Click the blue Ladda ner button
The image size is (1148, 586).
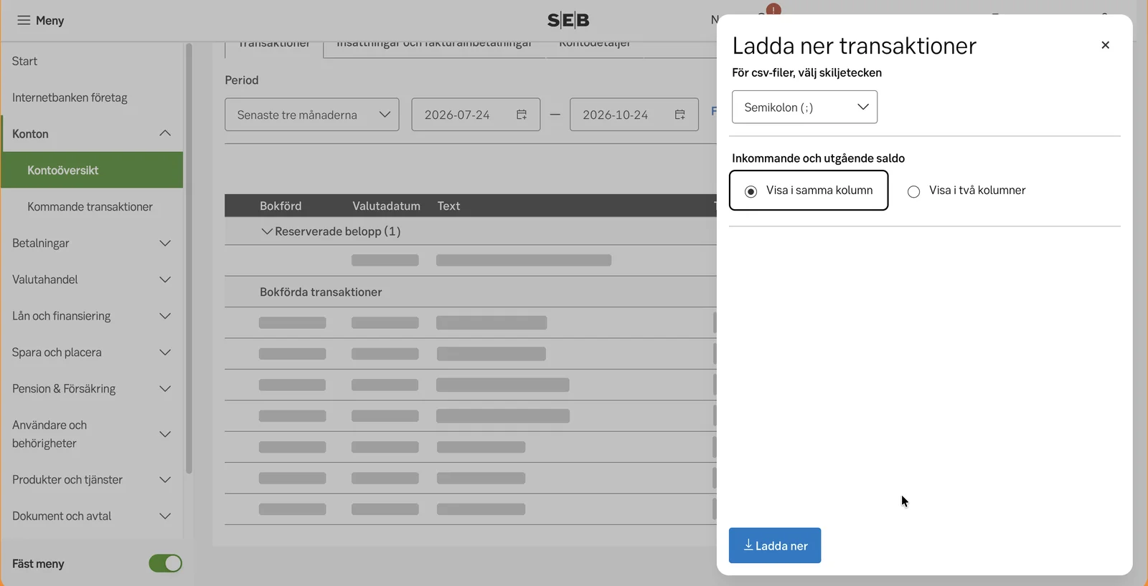[x=775, y=546]
